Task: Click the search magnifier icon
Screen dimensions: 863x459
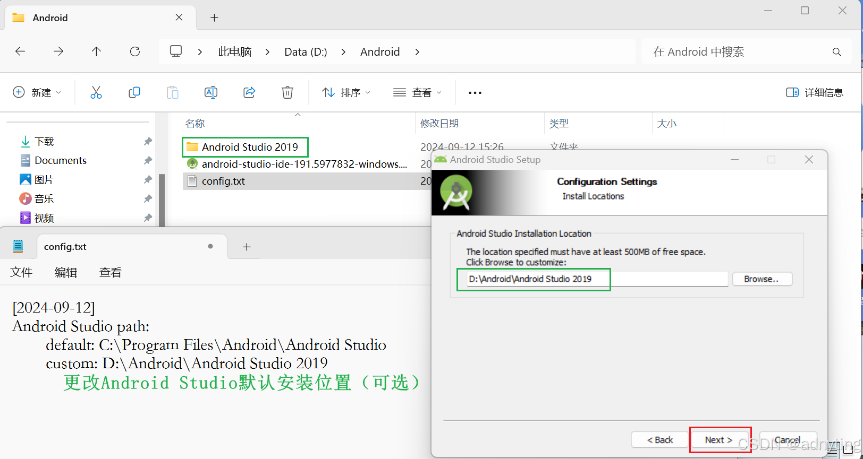Action: [x=837, y=52]
